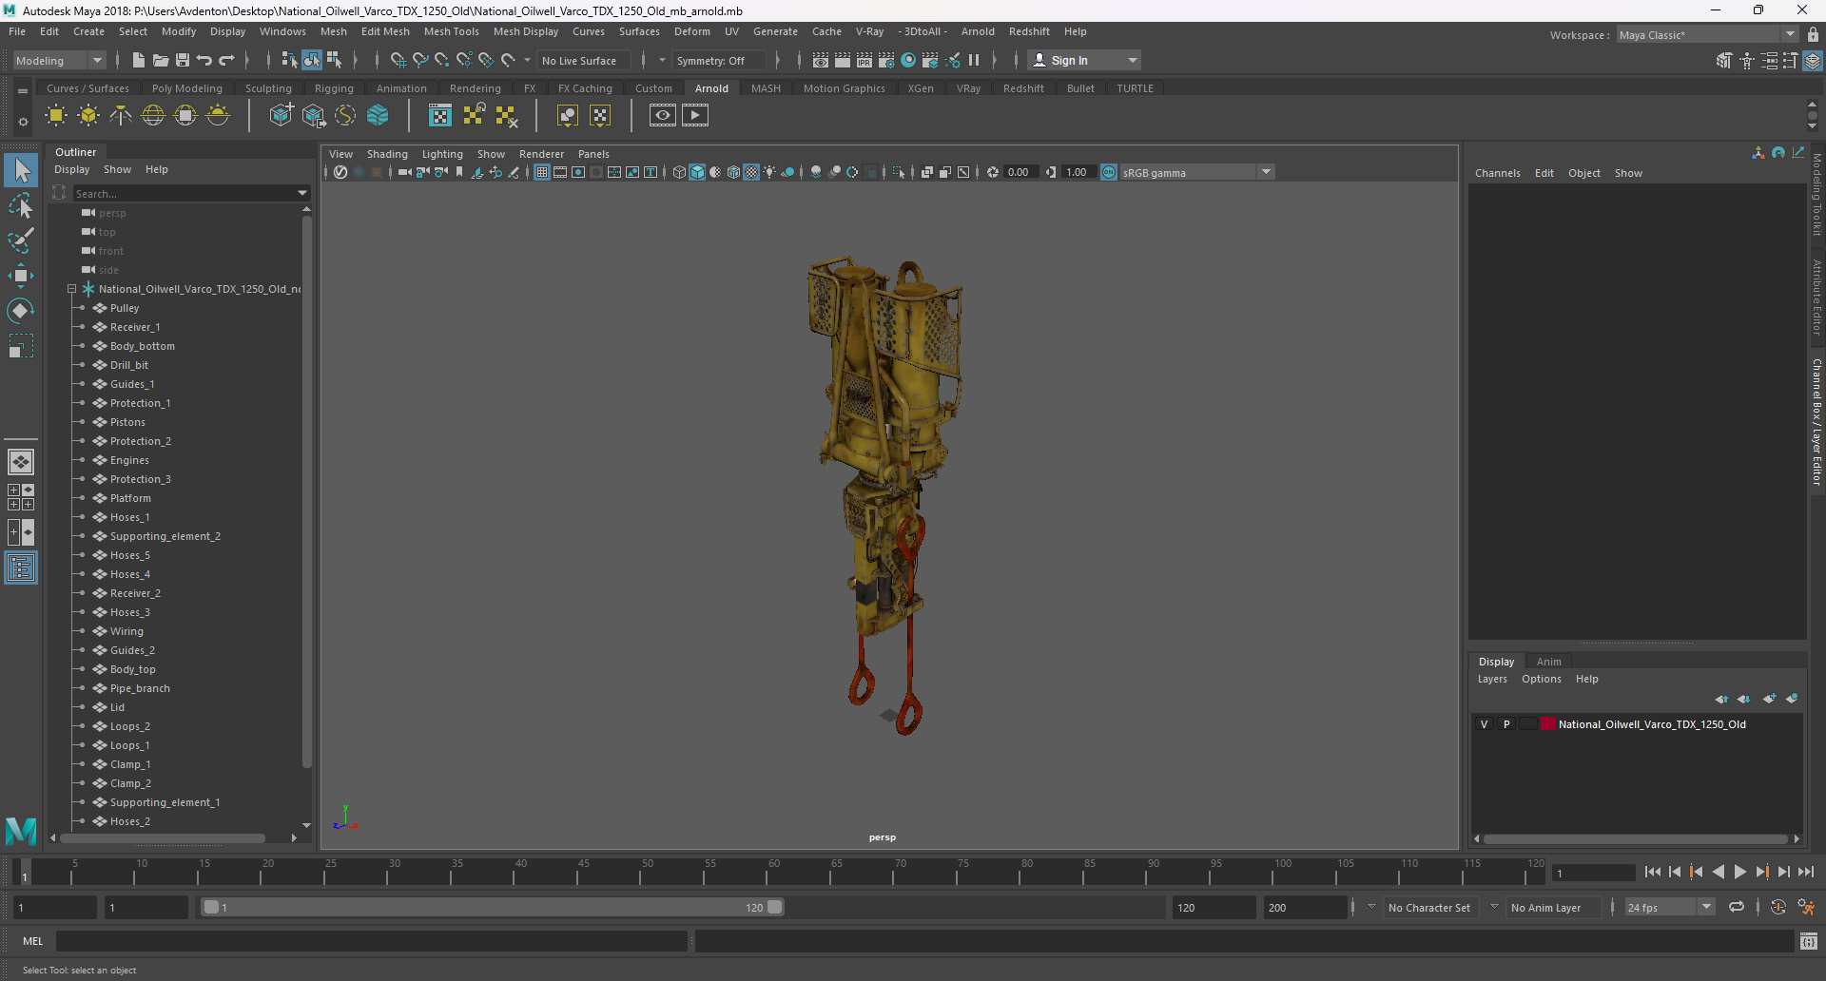Open animation preferences icon

point(1806,908)
